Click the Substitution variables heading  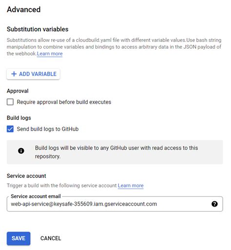click(38, 29)
